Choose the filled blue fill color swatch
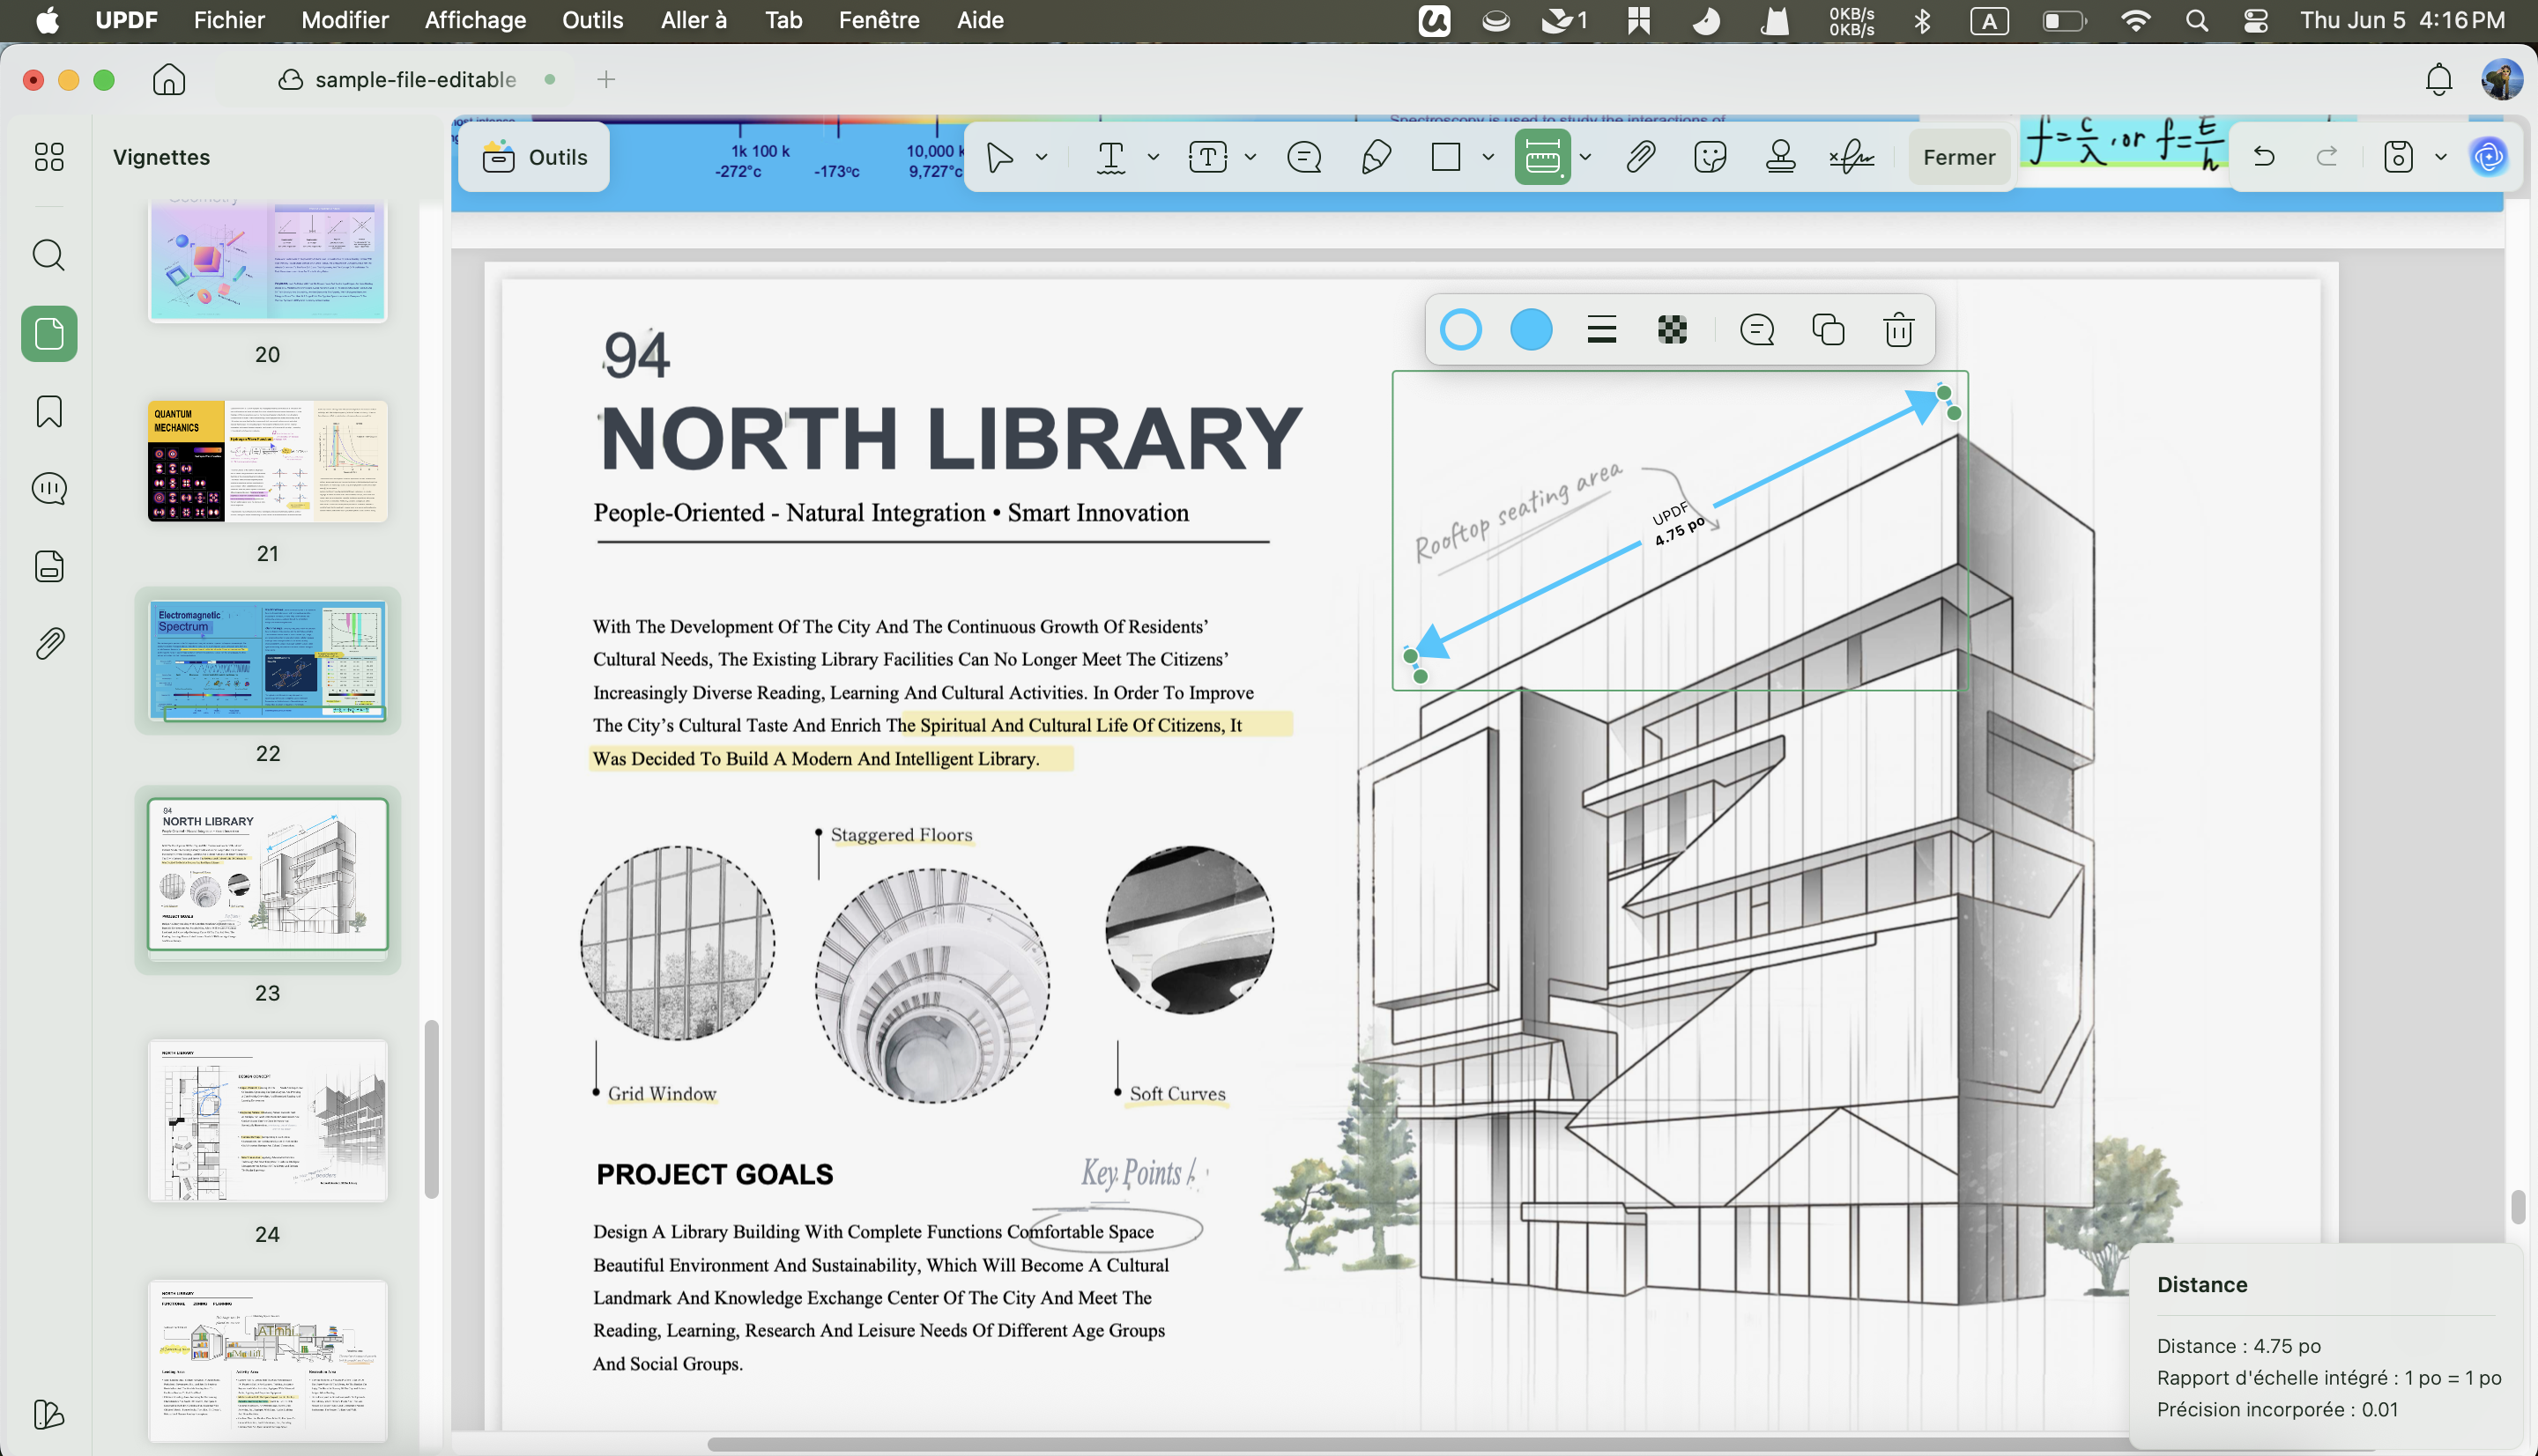The width and height of the screenshot is (2538, 1456). coord(1531,330)
